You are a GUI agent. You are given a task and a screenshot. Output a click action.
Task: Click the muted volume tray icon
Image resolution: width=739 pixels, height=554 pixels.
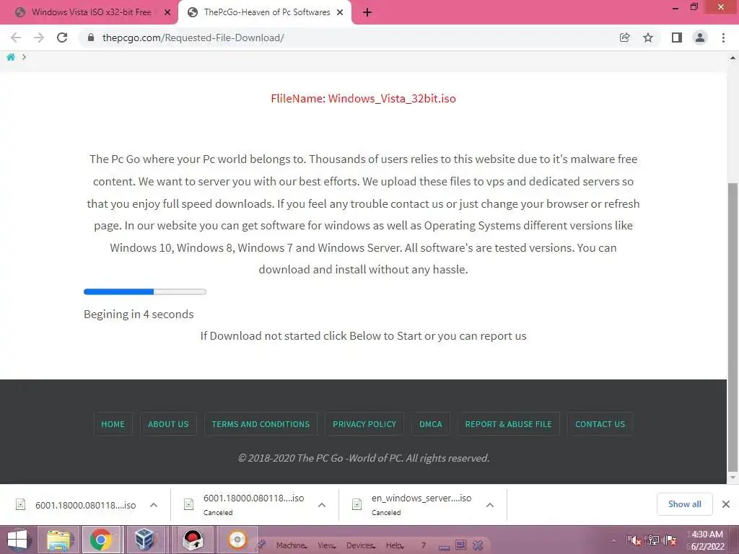(x=634, y=540)
